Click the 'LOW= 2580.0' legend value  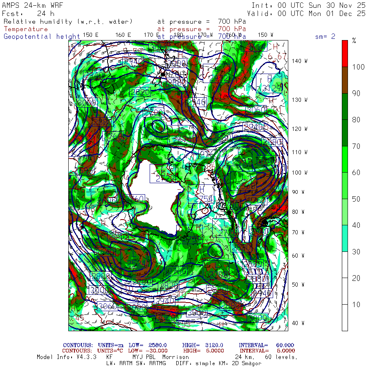[x=147, y=345]
